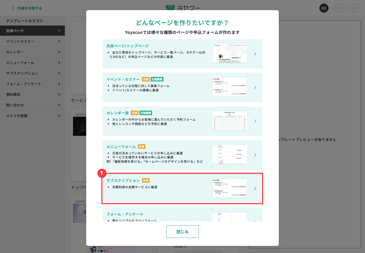365x253 pixels.
Task: Click dark template thumbnail behind dialog
Action: [79, 126]
